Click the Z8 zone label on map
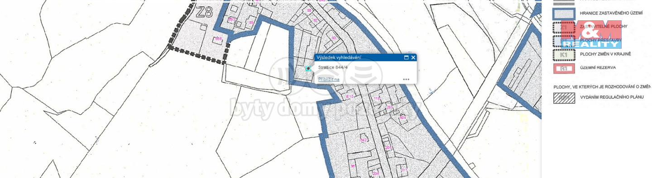The image size is (652, 178). (204, 13)
